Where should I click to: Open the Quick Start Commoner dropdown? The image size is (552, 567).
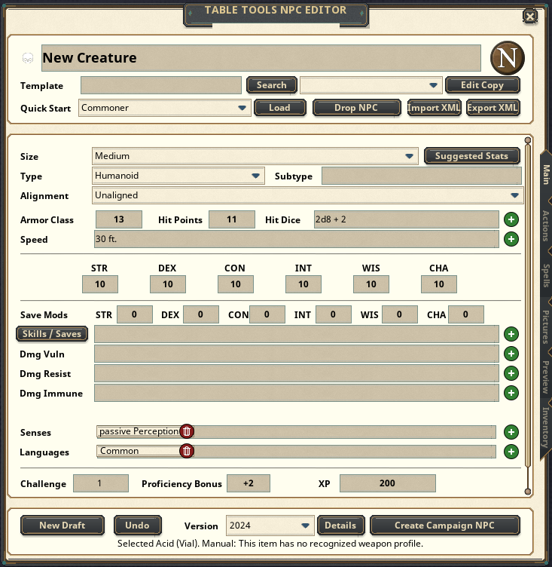tap(165, 108)
